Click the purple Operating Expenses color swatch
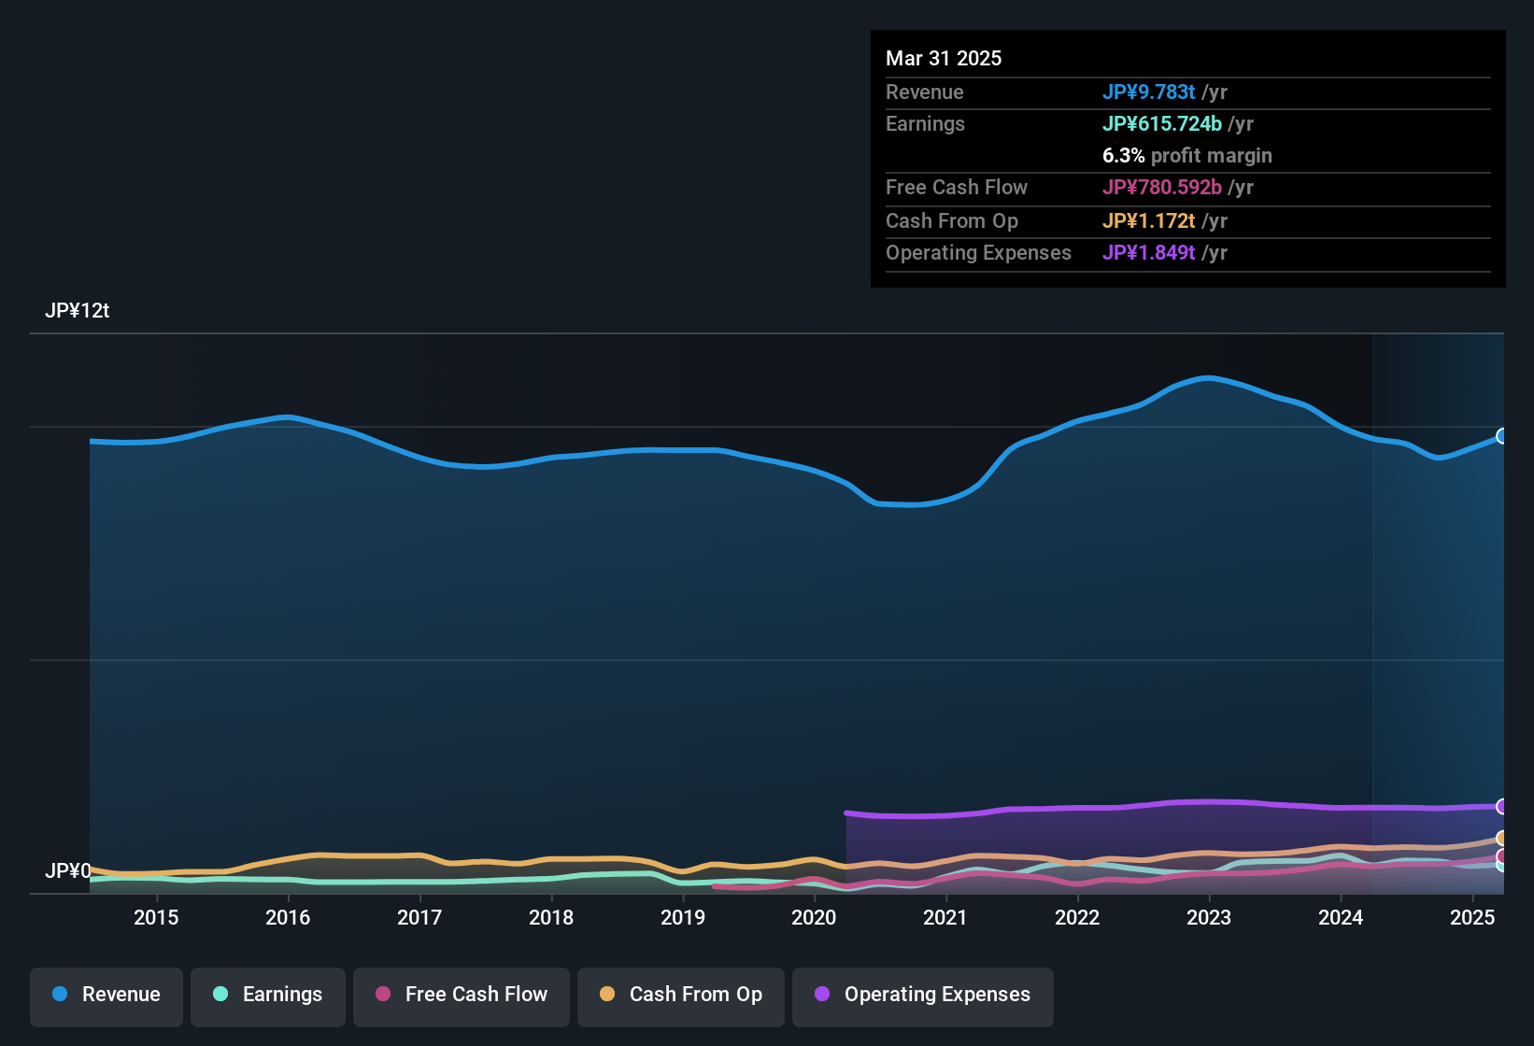 coord(821,995)
